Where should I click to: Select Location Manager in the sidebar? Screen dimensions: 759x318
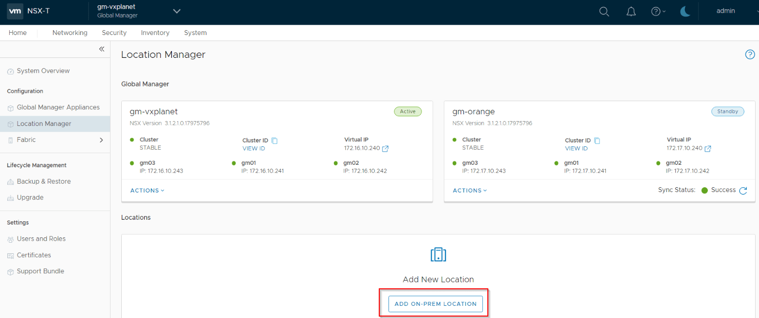55,124
